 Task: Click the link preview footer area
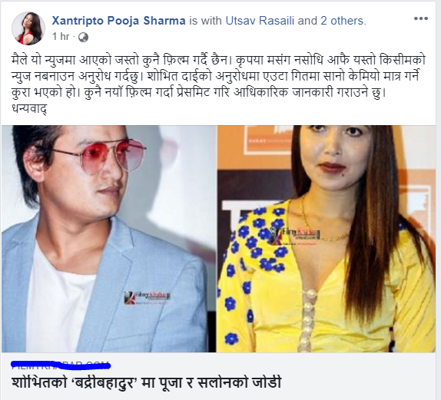click(218, 376)
